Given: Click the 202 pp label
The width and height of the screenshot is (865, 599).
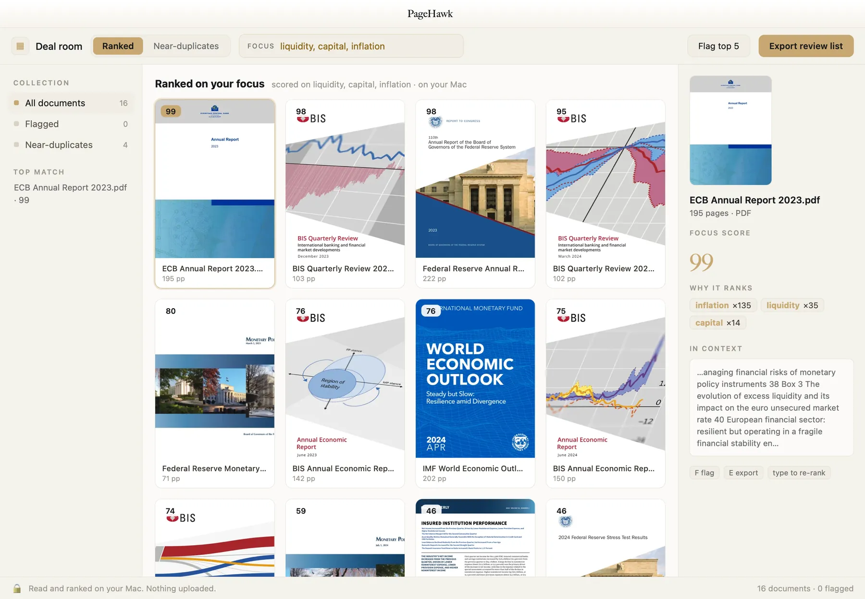Looking at the screenshot, I should pyautogui.click(x=434, y=479).
